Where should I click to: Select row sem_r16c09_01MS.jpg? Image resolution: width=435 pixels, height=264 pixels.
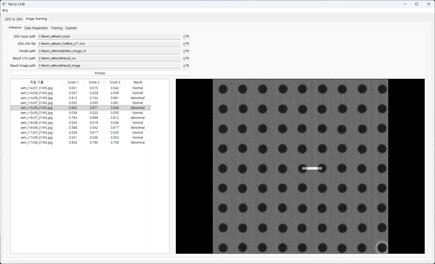click(x=80, y=128)
